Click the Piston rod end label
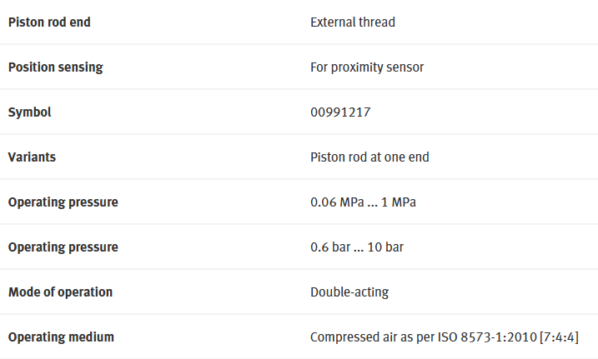598x359 pixels. [49, 22]
